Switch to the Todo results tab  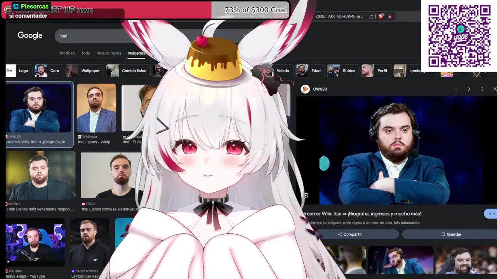click(x=86, y=53)
